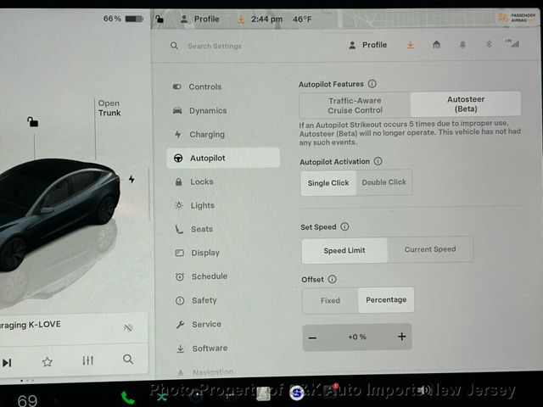The width and height of the screenshot is (543, 407).
Task: Select Traffic-Aware Cruise Control option
Action: [x=355, y=105]
